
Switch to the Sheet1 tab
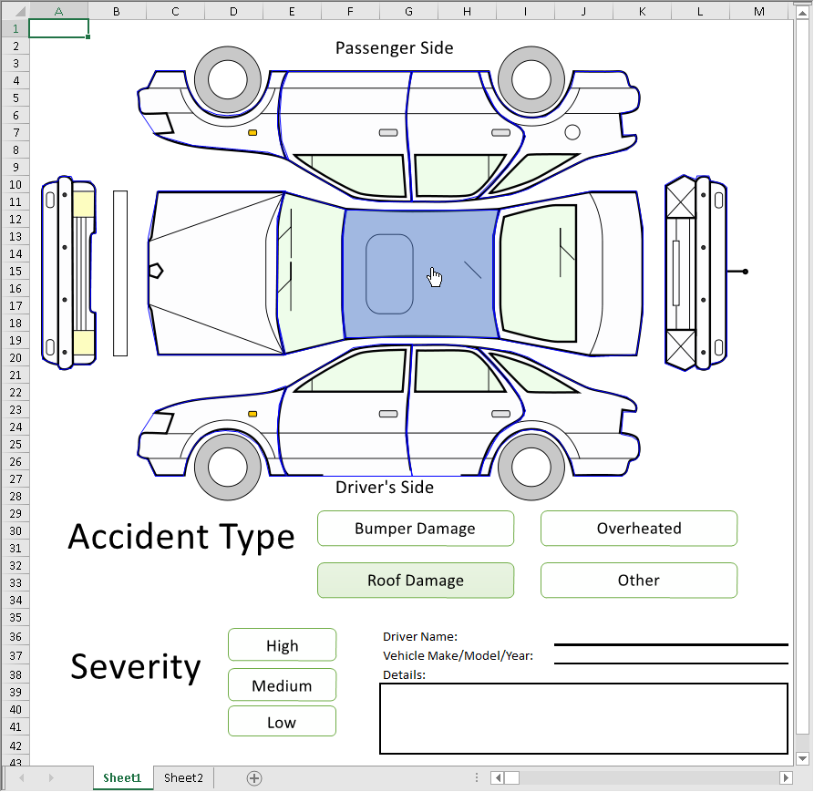122,777
